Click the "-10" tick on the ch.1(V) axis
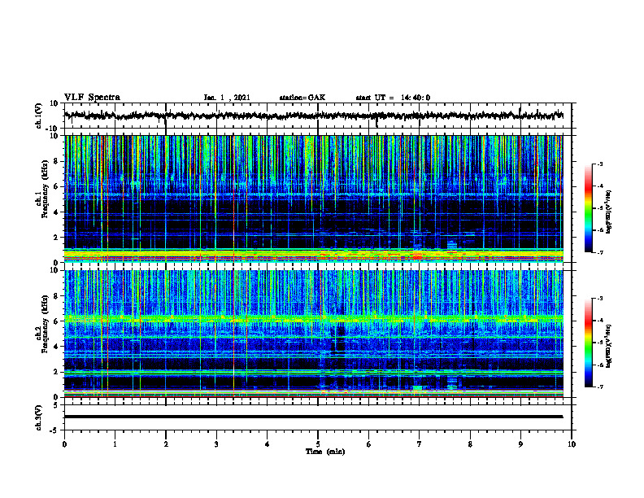The width and height of the screenshot is (644, 498). (x=53, y=129)
